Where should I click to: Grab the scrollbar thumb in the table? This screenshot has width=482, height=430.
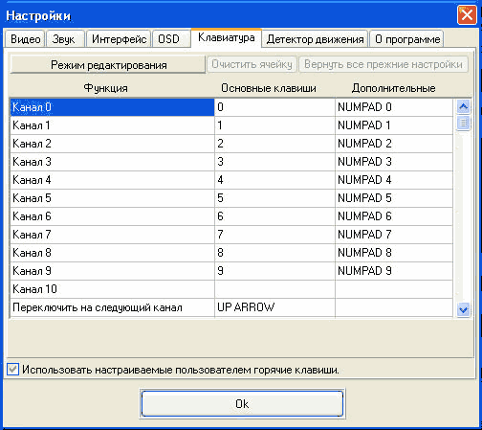pyautogui.click(x=463, y=123)
